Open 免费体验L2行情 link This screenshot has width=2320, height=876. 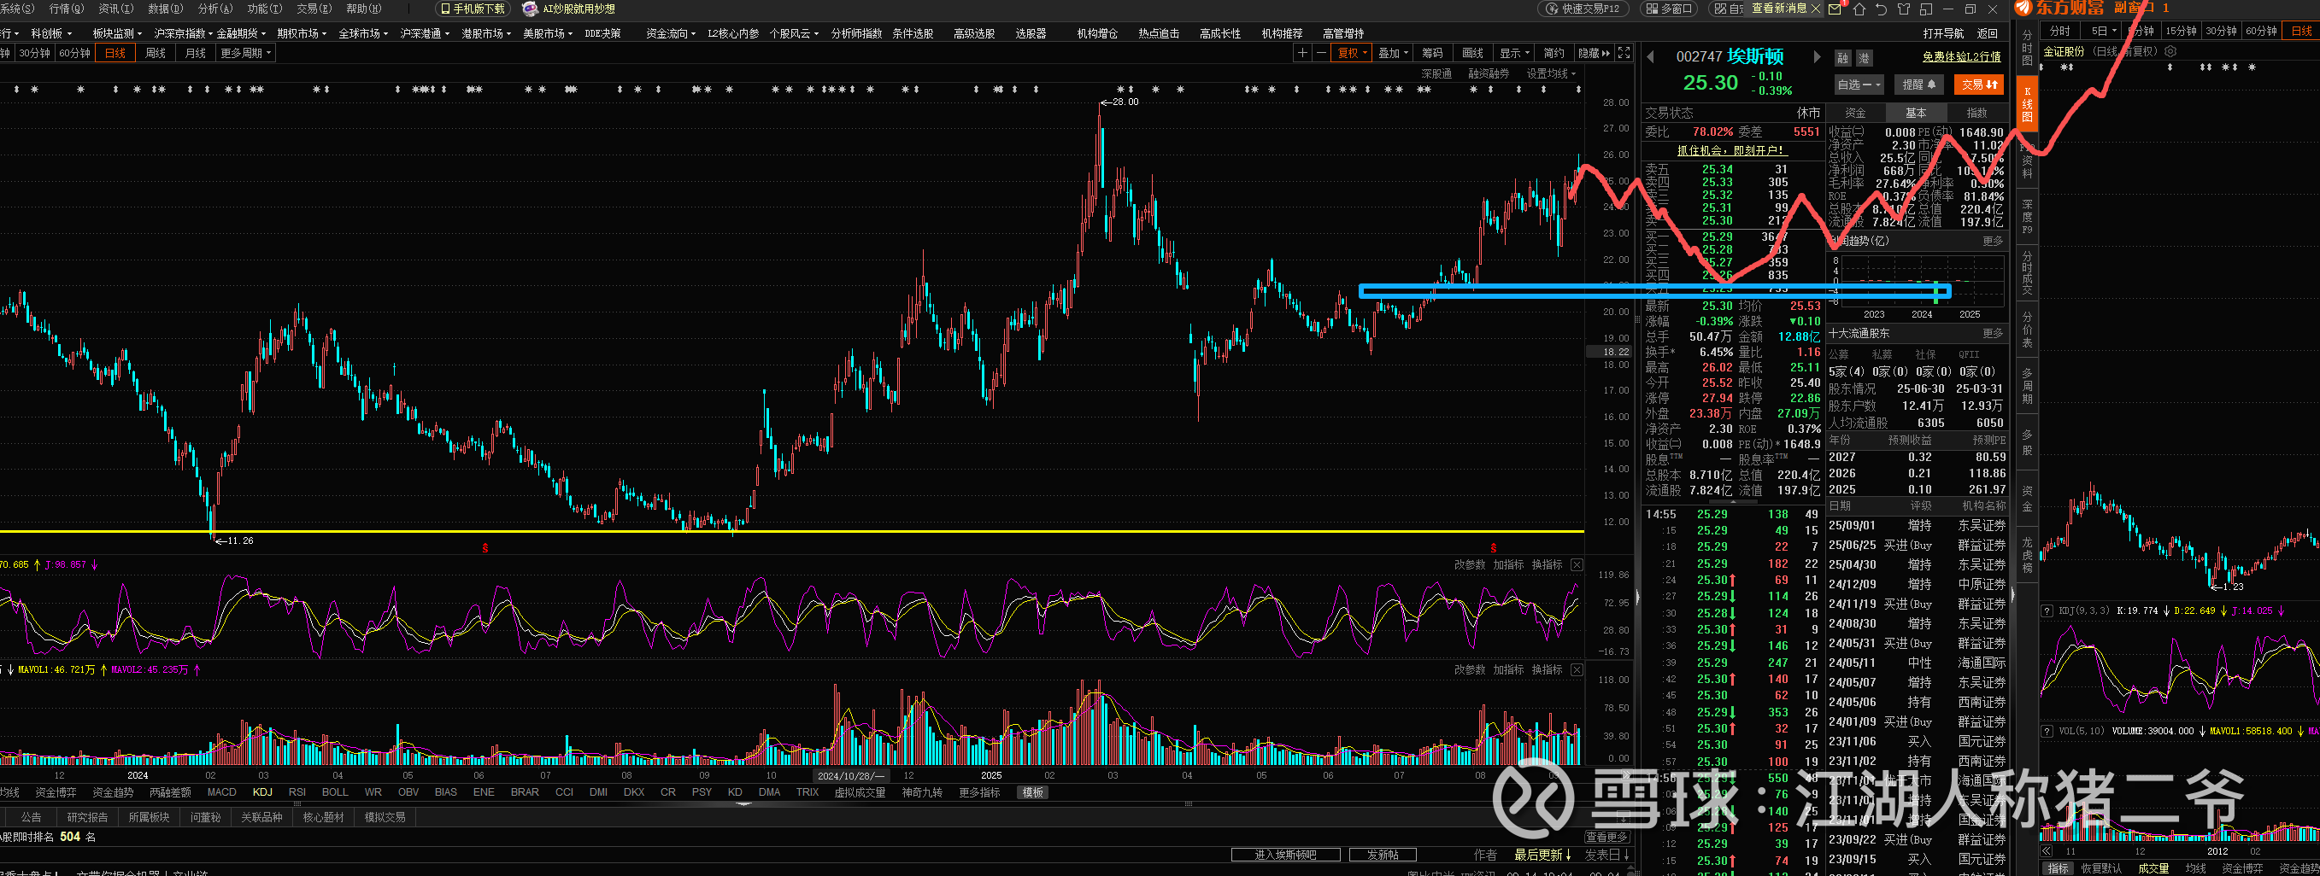(1962, 56)
